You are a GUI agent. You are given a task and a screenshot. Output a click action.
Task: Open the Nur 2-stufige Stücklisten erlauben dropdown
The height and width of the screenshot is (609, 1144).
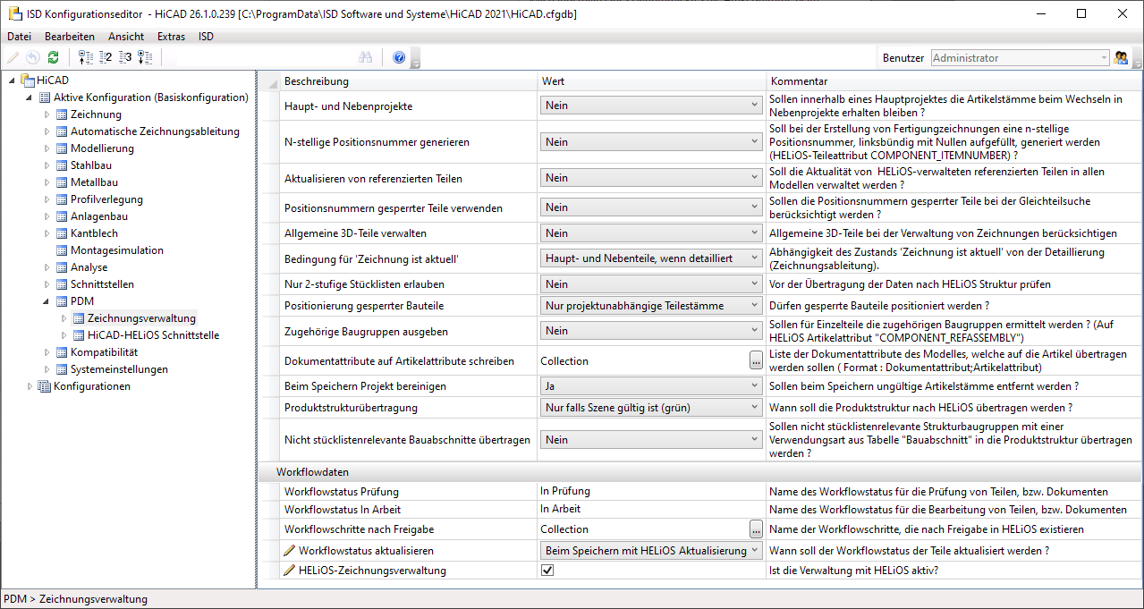tap(651, 284)
